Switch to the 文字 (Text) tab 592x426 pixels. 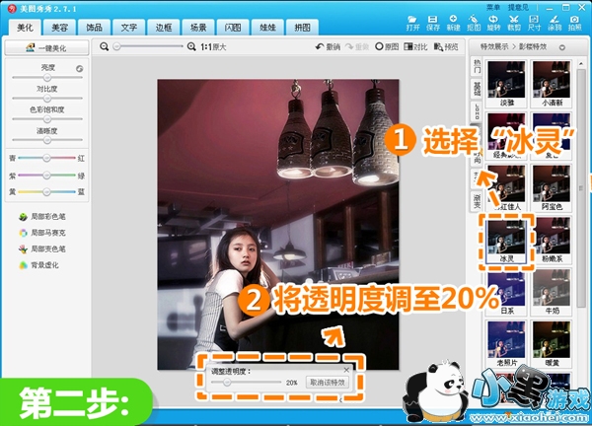pos(128,27)
